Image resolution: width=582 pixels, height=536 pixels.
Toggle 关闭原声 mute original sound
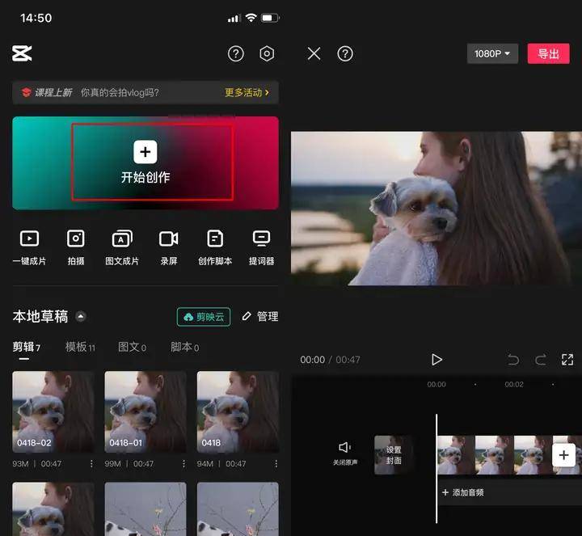click(345, 454)
